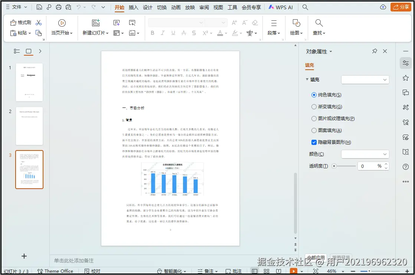
Task: Click the Print icon in quick toolbar
Action: pyautogui.click(x=59, y=7)
